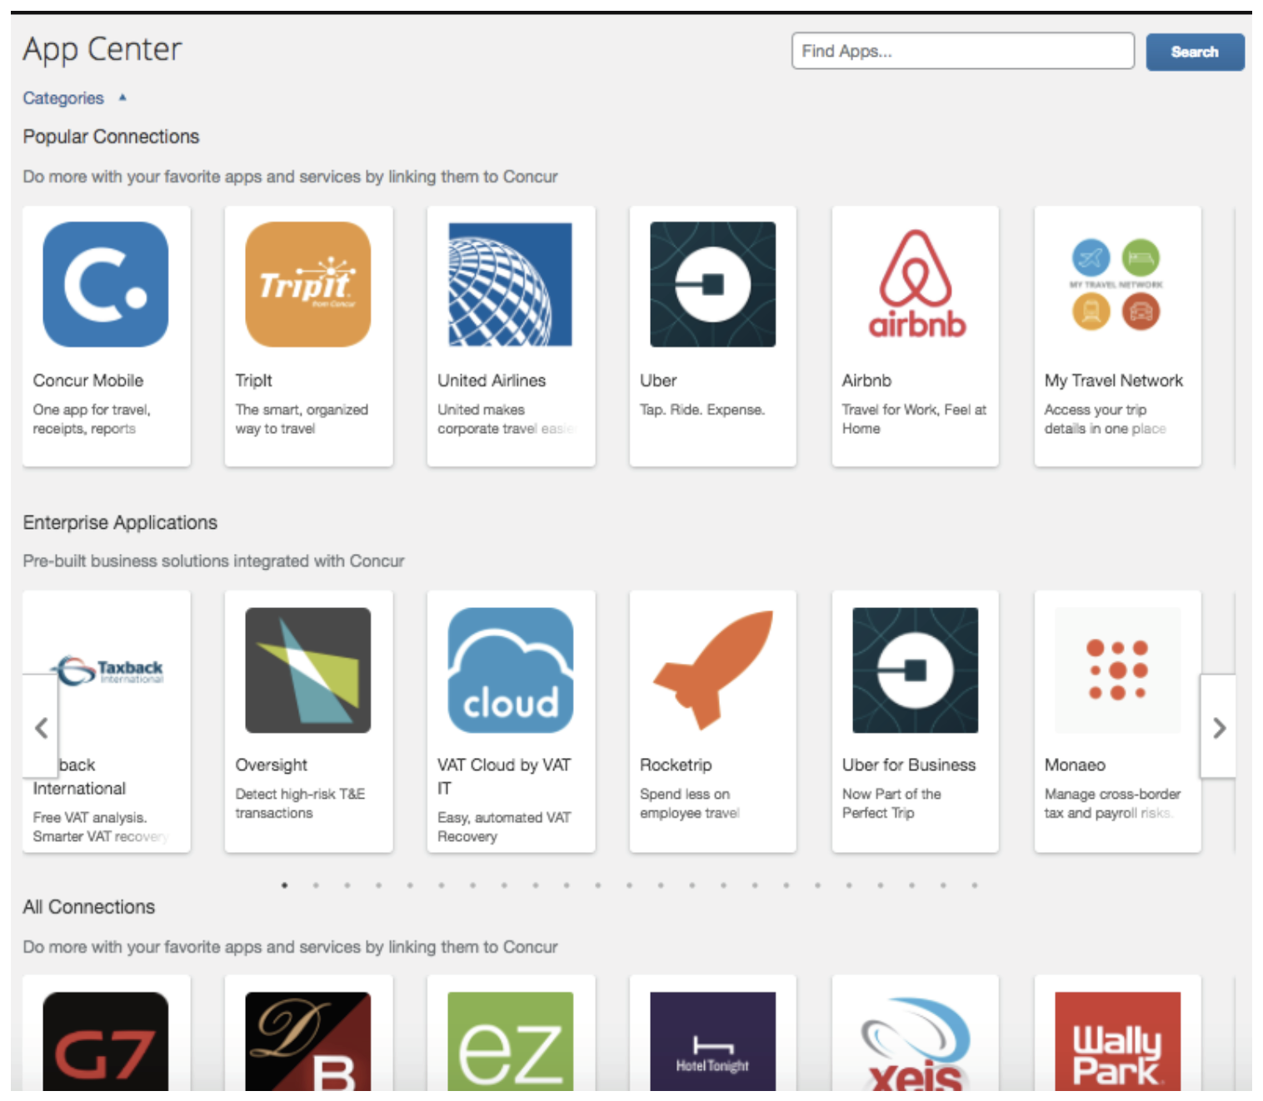Click 'Easy, automated VAT Recovery' text

pos(504,827)
